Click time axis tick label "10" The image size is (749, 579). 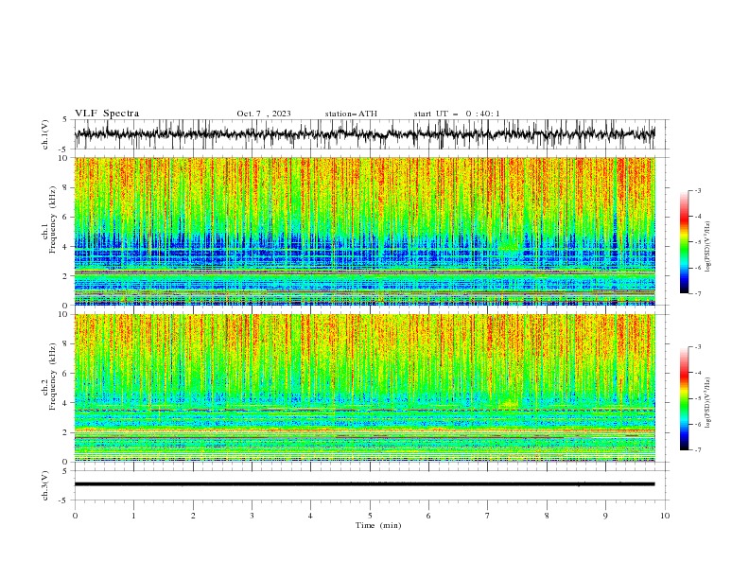[665, 516]
